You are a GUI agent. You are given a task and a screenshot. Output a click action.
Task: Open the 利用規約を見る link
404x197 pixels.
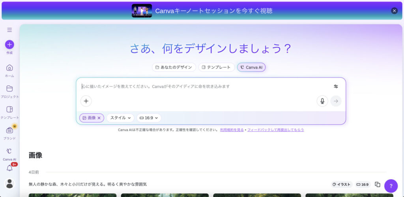[x=232, y=130]
